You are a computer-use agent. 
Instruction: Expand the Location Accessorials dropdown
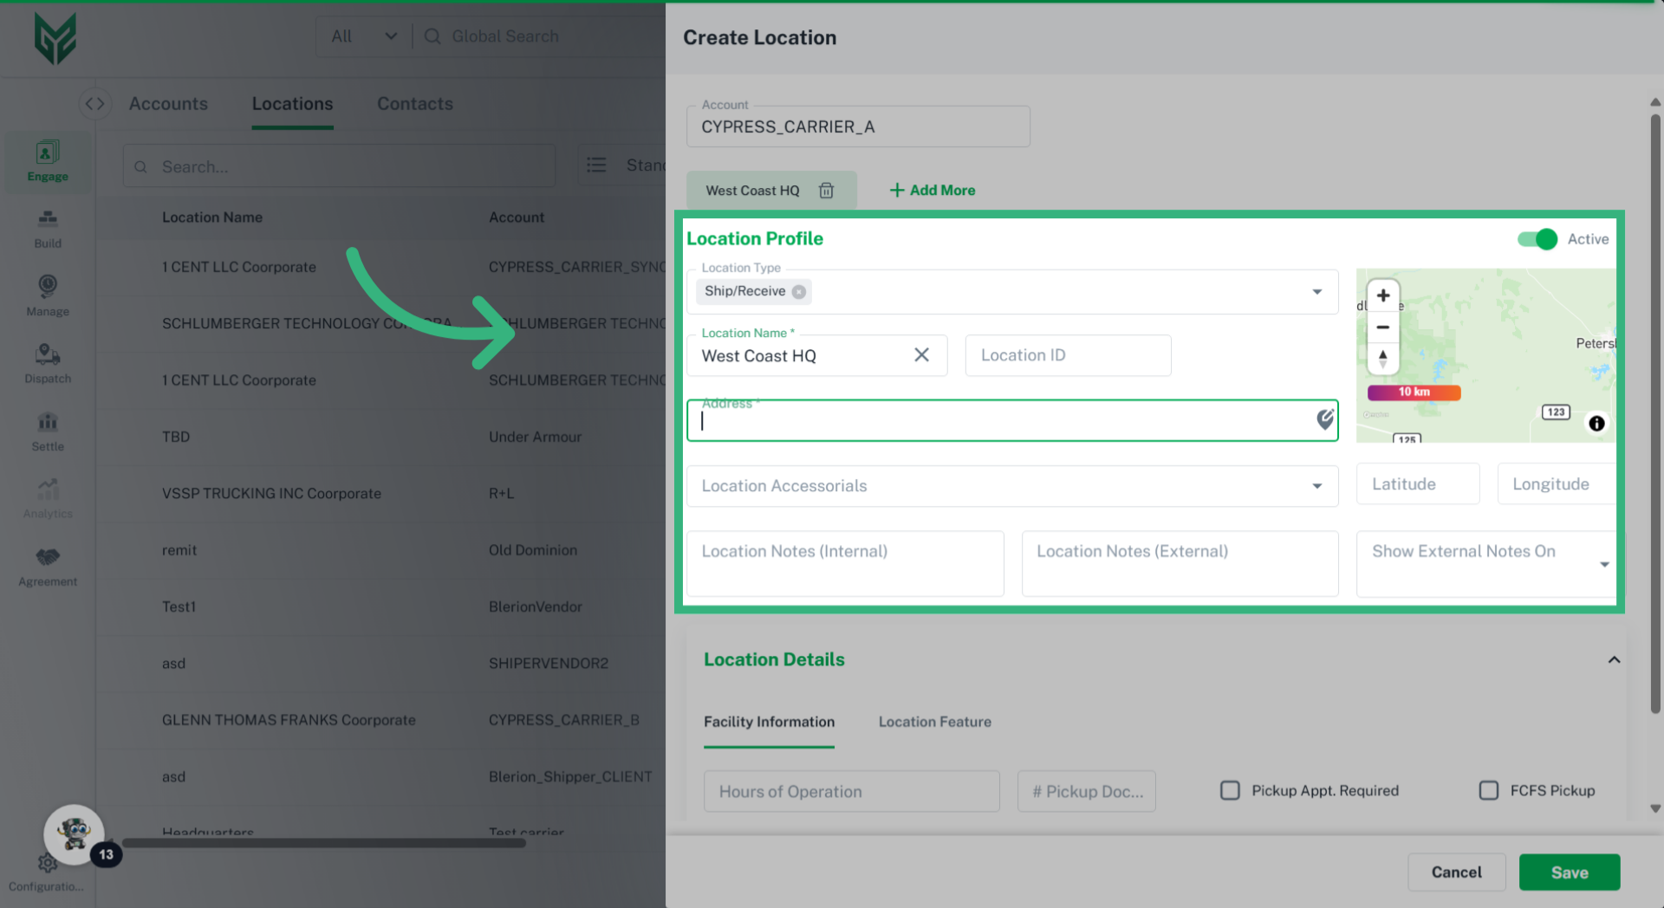[x=1316, y=486]
